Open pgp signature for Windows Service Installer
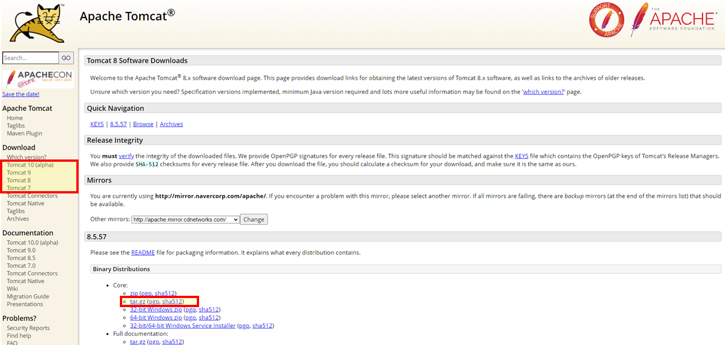 click(244, 326)
